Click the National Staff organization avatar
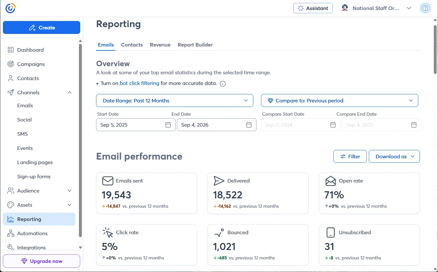The width and height of the screenshot is (438, 272). point(345,8)
